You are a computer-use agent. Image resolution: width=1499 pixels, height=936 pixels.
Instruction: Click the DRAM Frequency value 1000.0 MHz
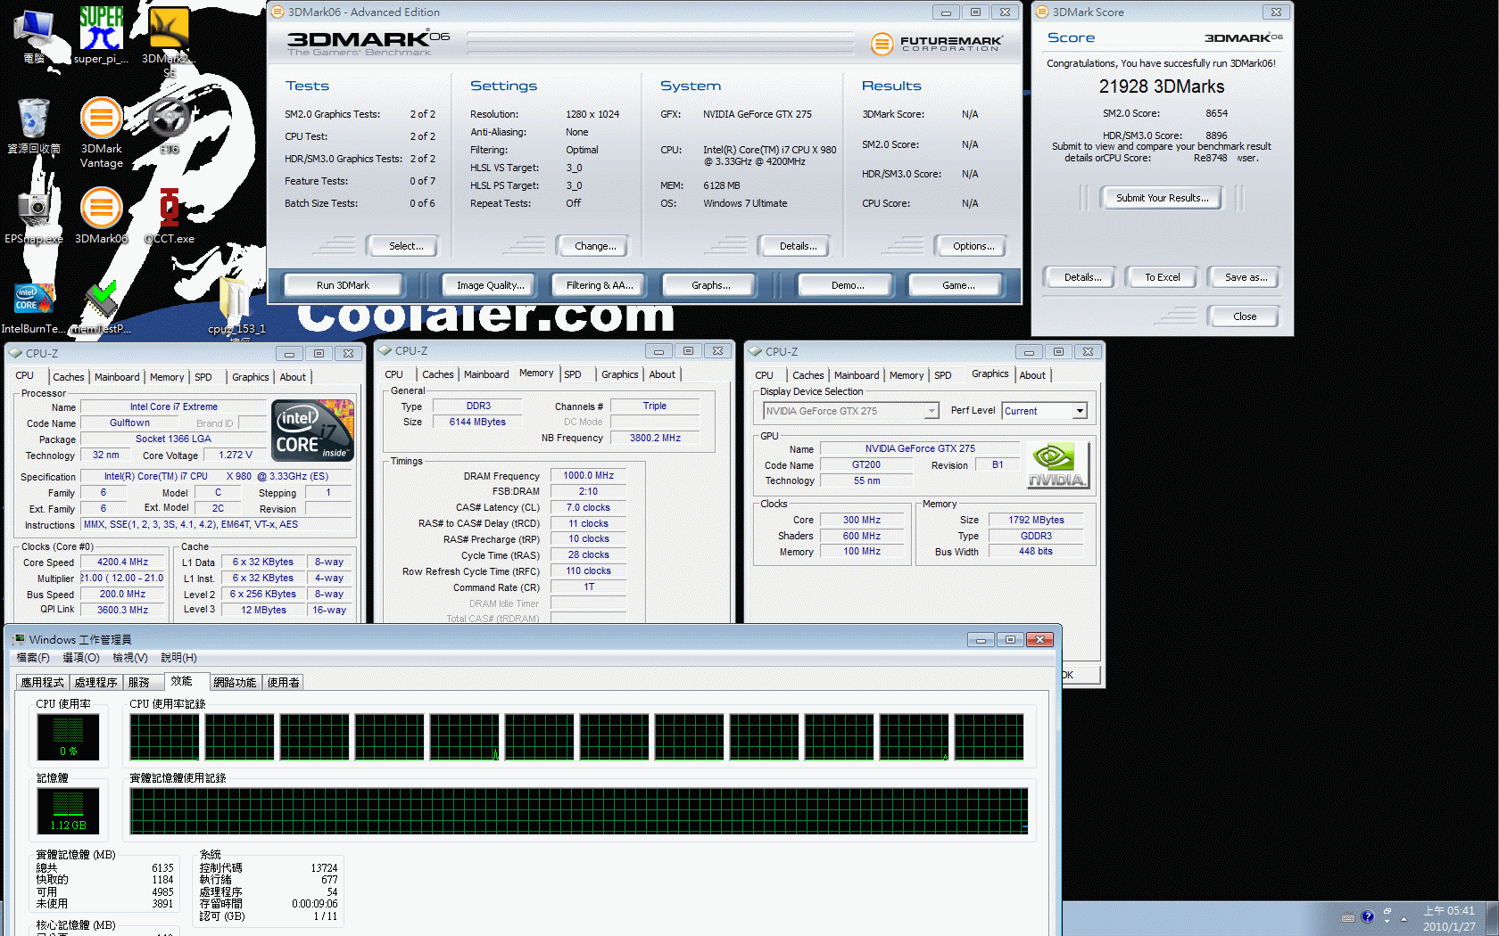coord(588,476)
